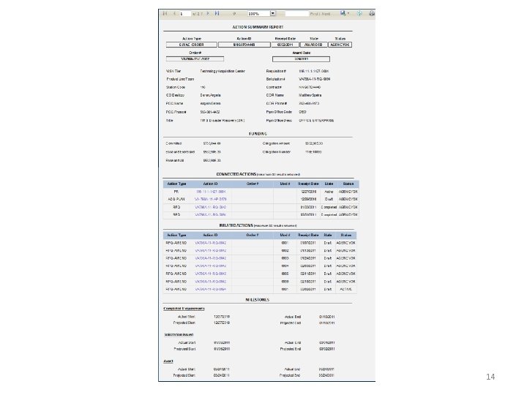This screenshot has height=395, width=527.
Task: Jump to the last report page
Action: (x=217, y=13)
